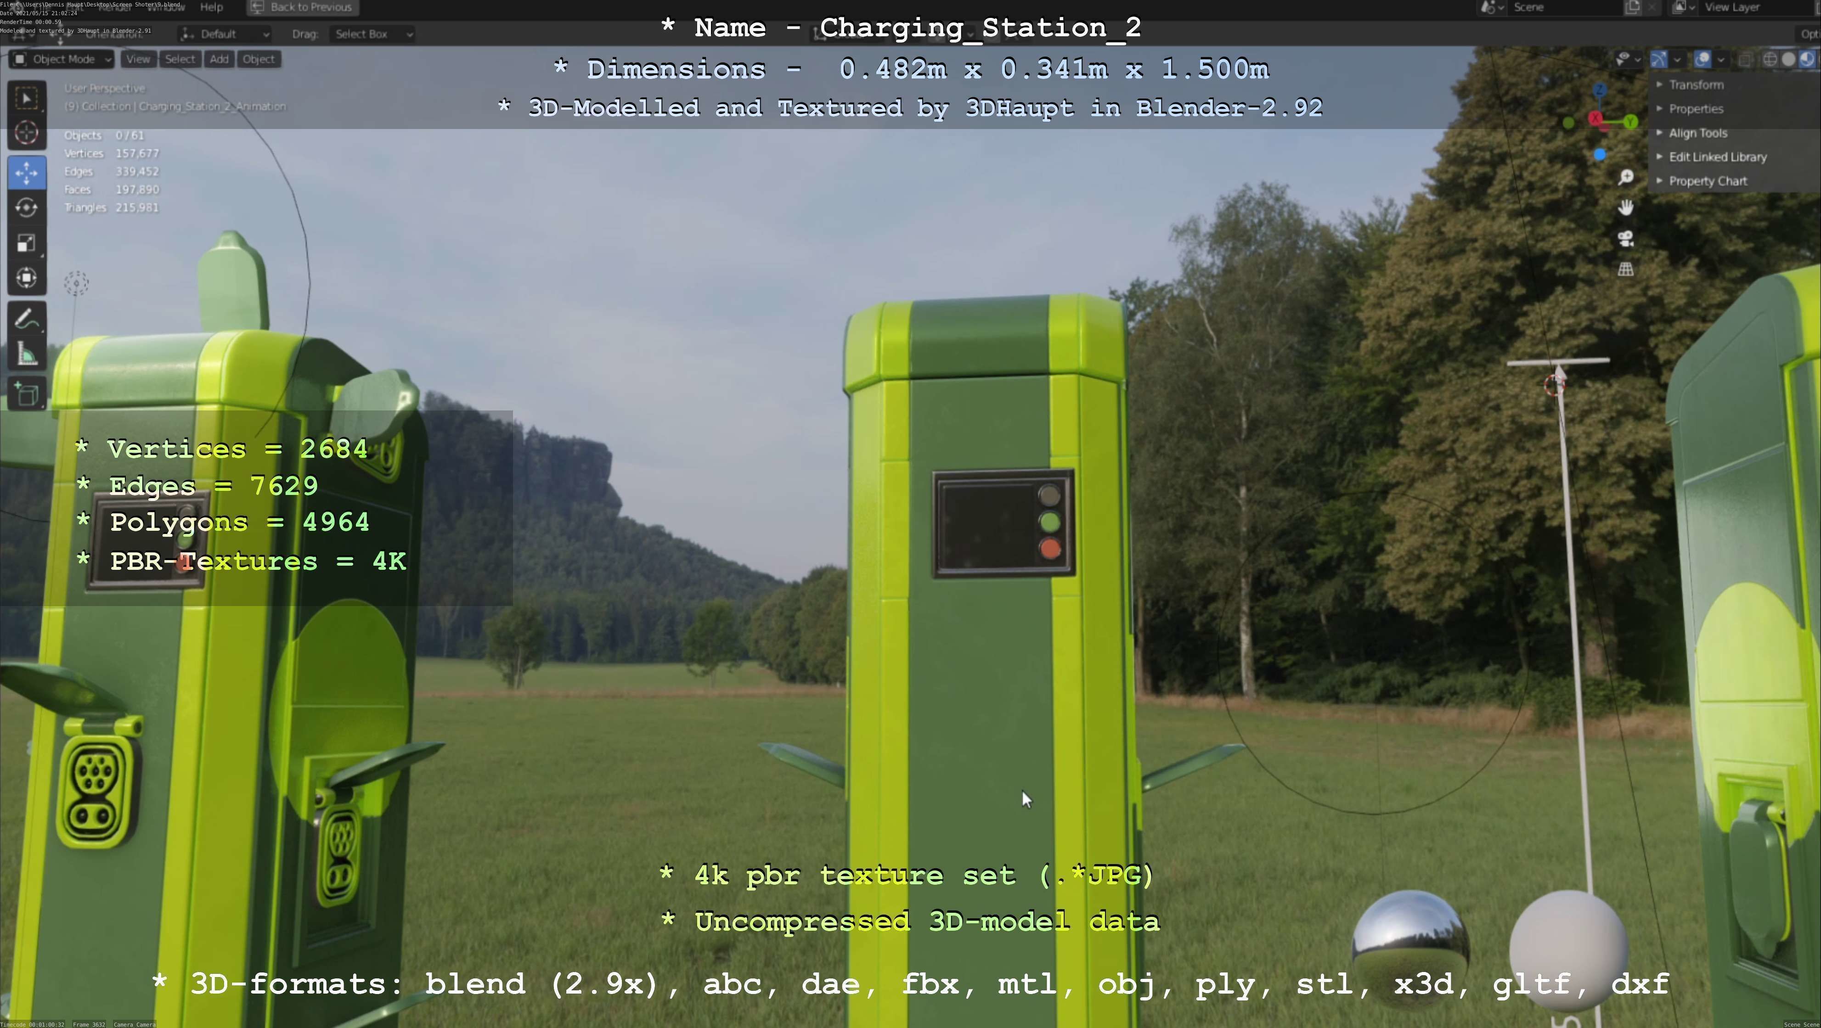The image size is (1821, 1028).
Task: Open the Help menu
Action: (211, 7)
